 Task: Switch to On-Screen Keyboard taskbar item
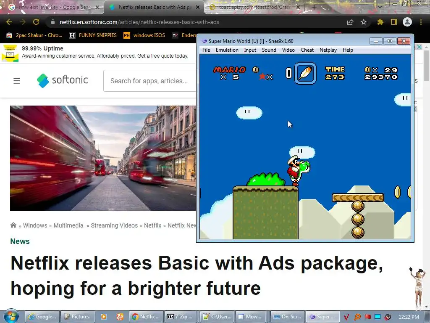pos(288,317)
